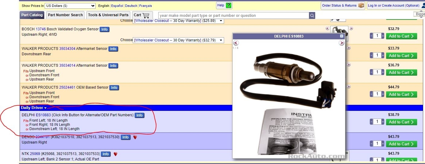Increase quantity for the $38.79 Delphi item
Viewport: 425px width, 164px height.
(x=383, y=122)
